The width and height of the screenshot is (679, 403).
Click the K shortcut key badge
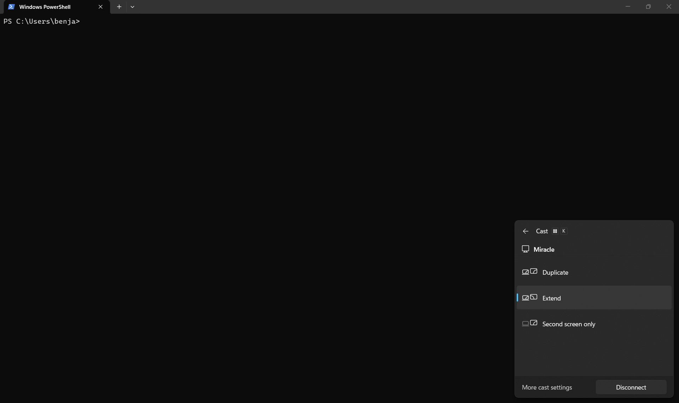[x=564, y=231]
